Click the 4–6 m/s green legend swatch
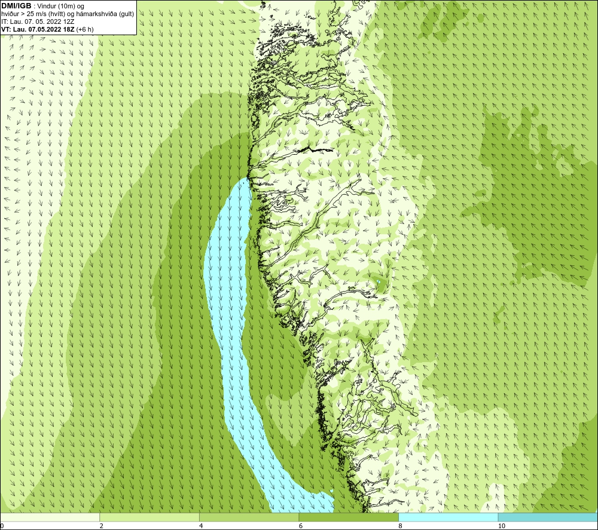 249,517
